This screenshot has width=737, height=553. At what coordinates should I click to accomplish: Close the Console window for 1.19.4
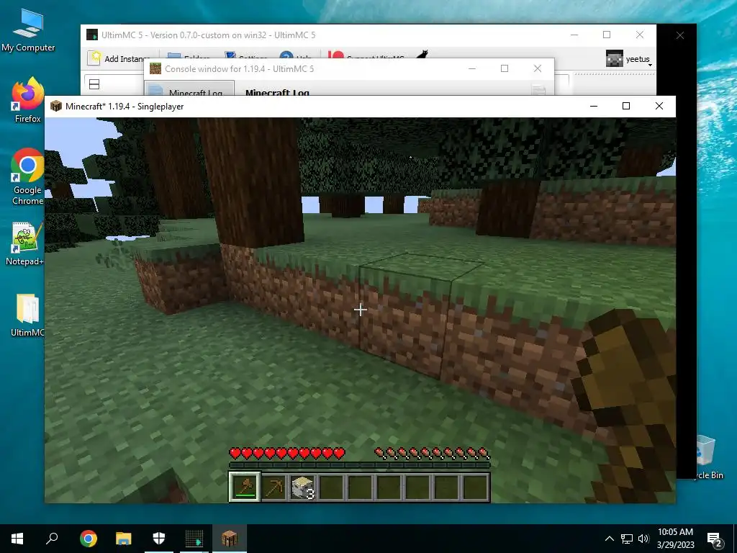[x=537, y=68]
